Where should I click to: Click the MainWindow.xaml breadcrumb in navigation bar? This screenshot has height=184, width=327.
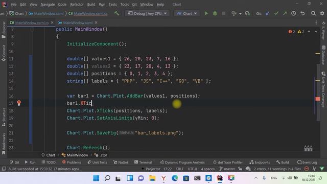[x=46, y=14]
